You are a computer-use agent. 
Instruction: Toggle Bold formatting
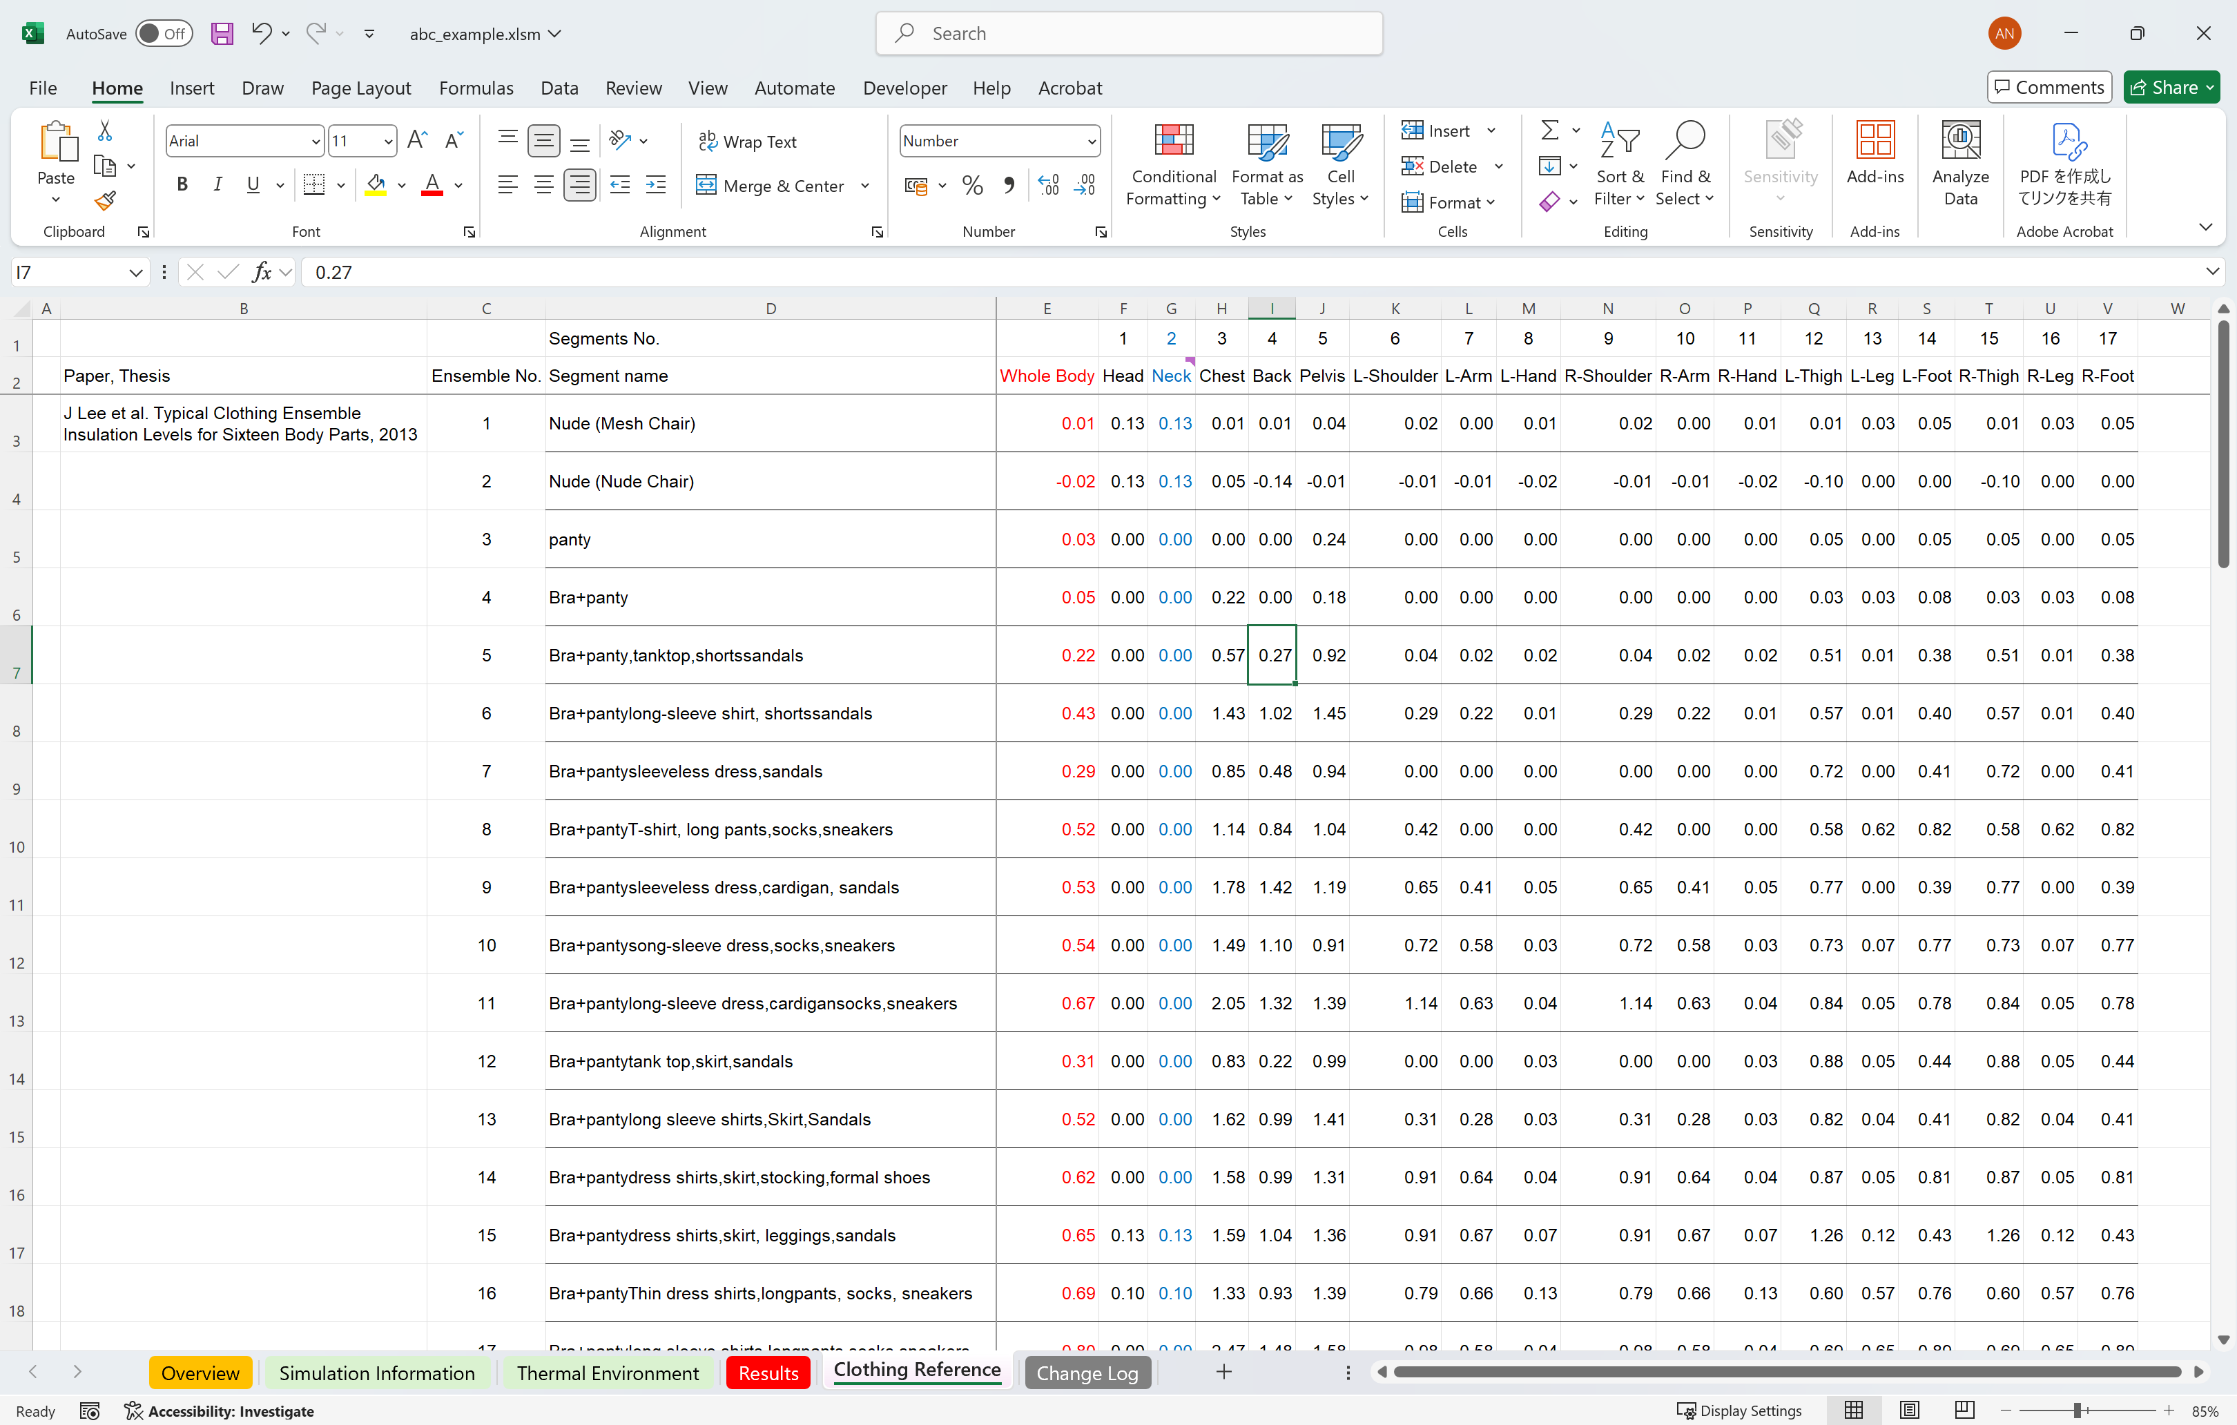pos(182,185)
